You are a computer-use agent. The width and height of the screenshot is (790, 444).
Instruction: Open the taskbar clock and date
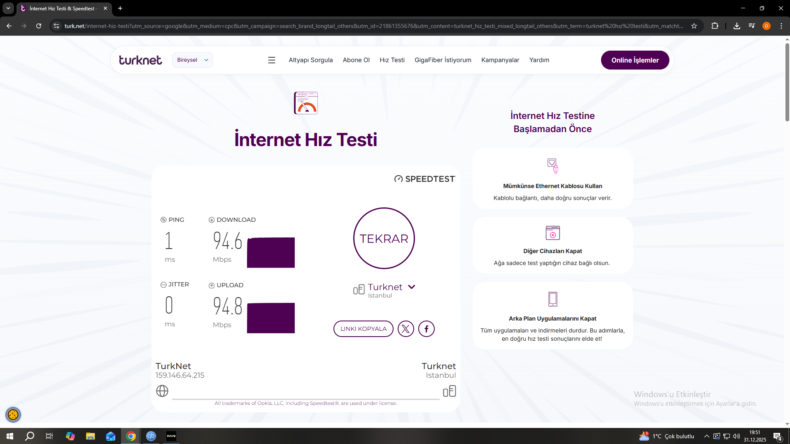[755, 436]
